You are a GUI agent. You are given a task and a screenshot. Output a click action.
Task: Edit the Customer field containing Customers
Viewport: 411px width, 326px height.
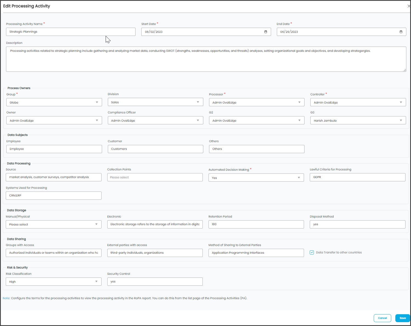(155, 149)
